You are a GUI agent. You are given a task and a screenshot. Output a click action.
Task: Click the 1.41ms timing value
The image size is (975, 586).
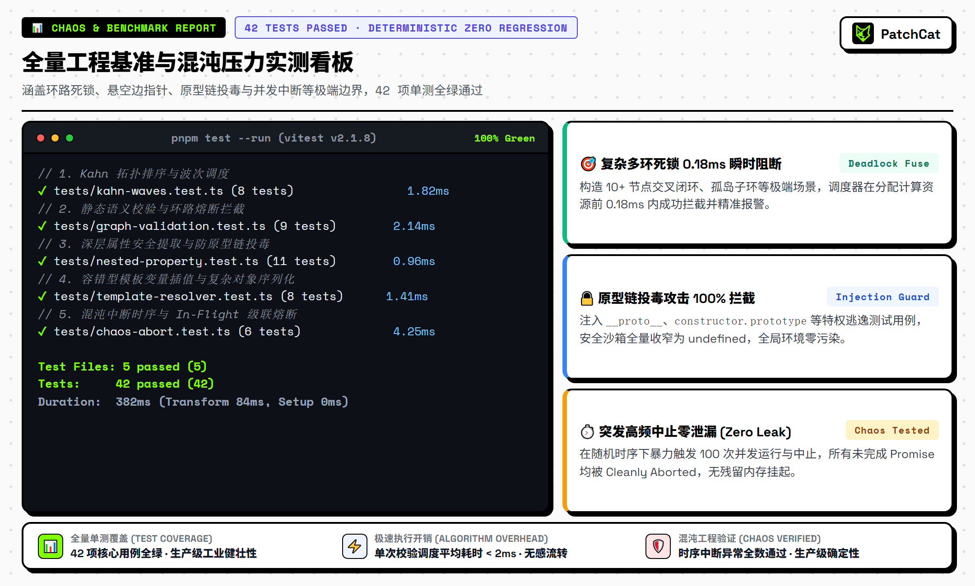pos(407,296)
